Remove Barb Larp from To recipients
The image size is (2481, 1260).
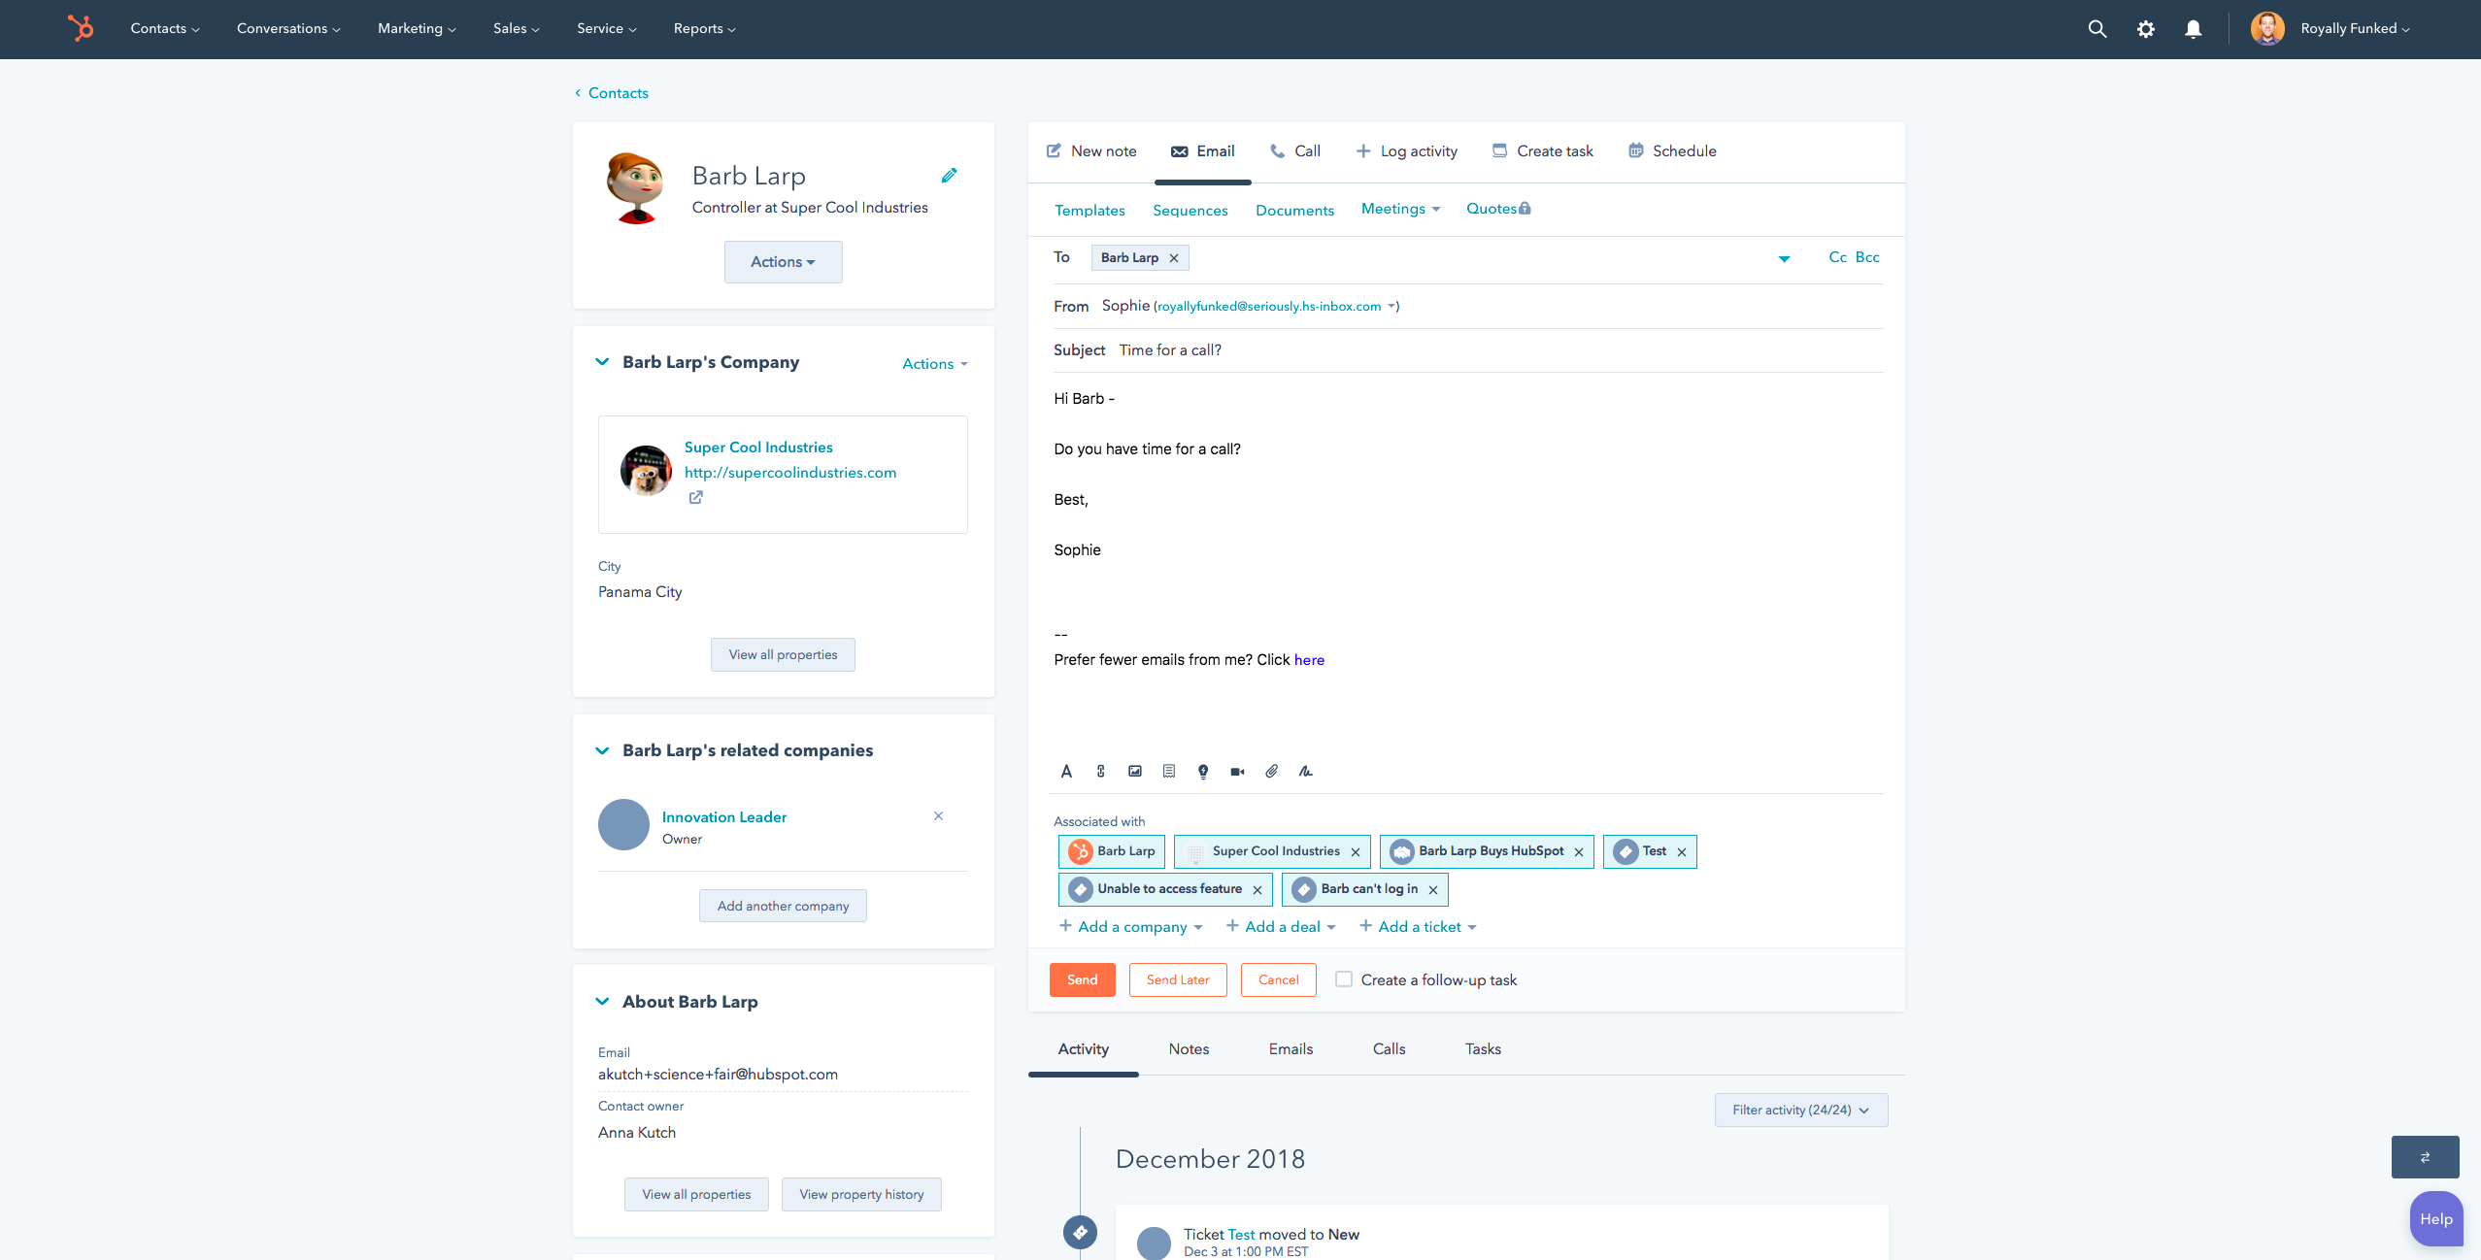coord(1174,258)
